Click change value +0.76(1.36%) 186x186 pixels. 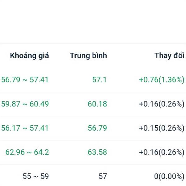(162, 80)
